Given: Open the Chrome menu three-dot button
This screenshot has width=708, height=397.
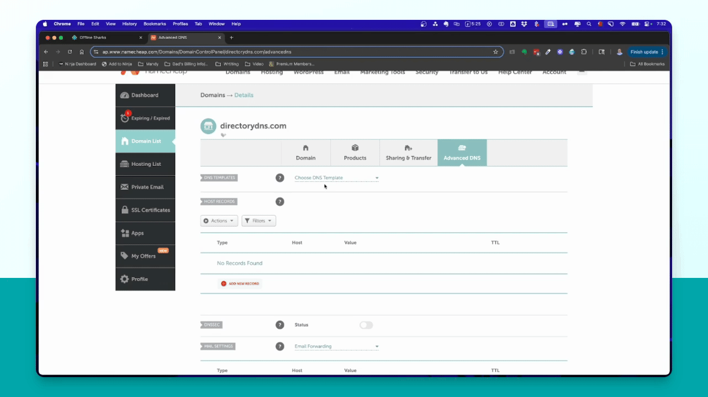Looking at the screenshot, I should tap(662, 52).
